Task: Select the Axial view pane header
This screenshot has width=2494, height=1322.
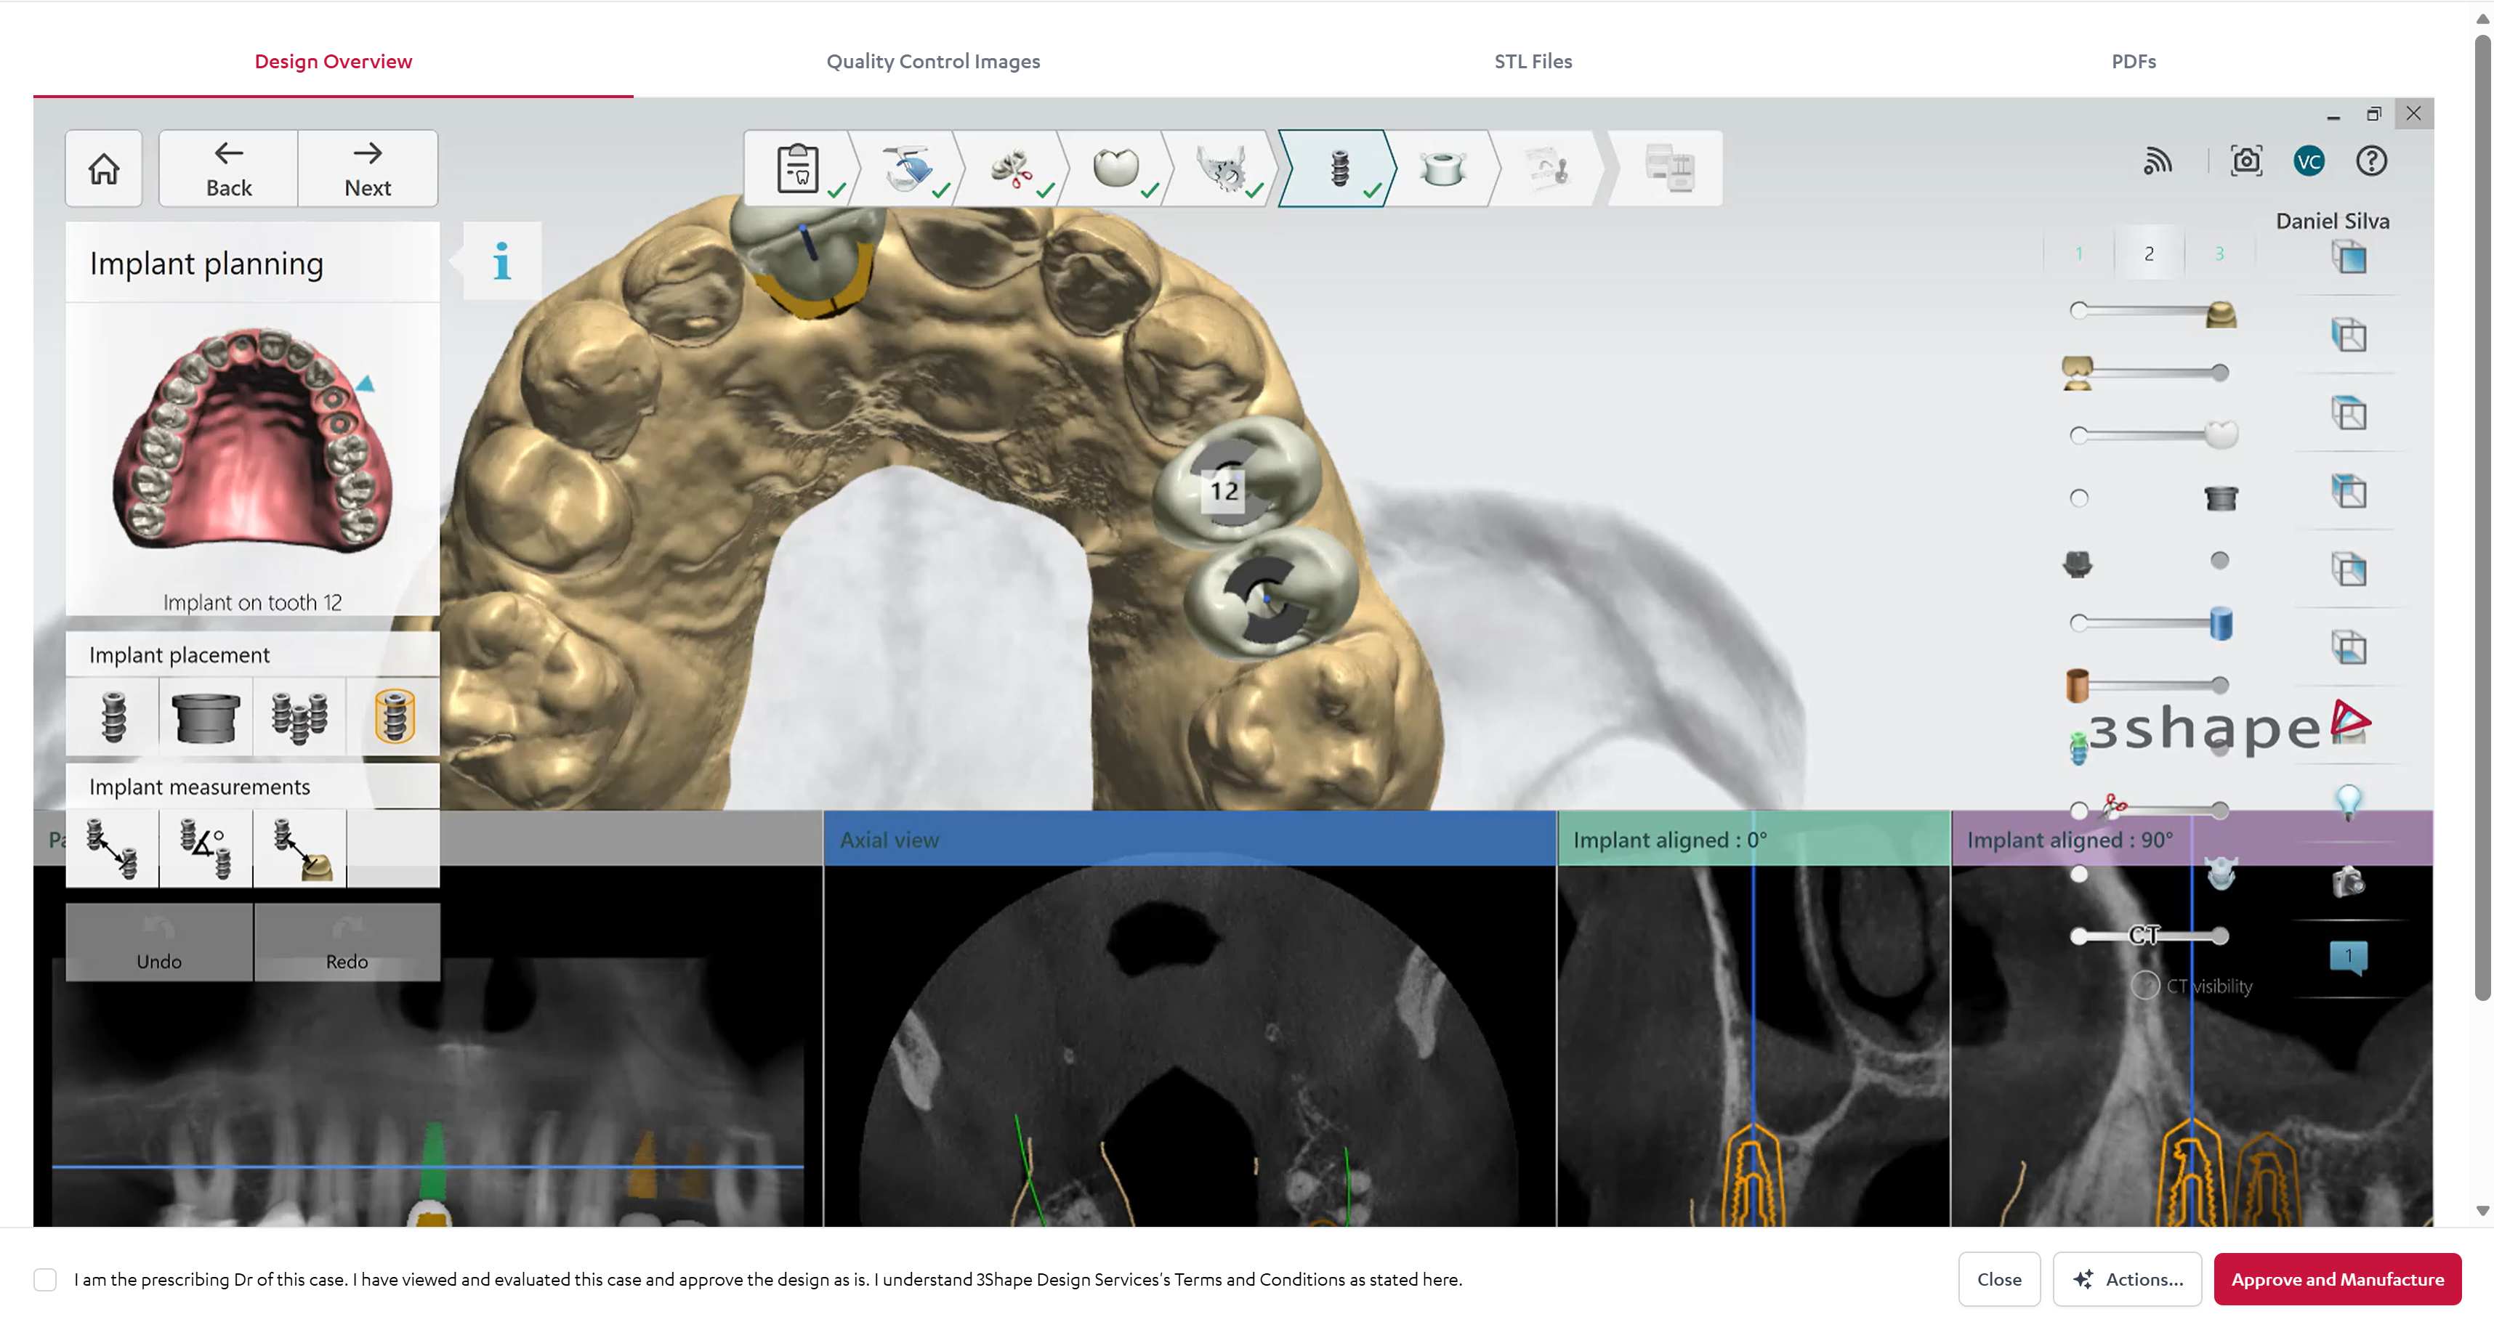Action: click(1190, 838)
